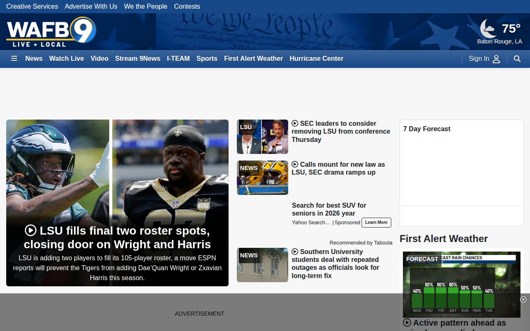Click the Learn More button

tap(376, 223)
